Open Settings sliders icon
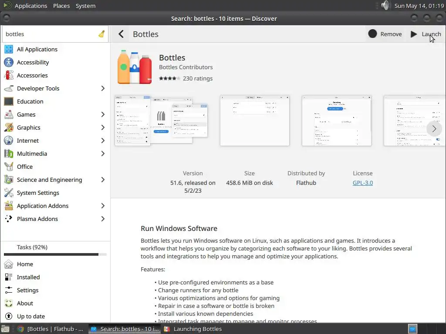This screenshot has height=334, width=446. tap(9, 290)
